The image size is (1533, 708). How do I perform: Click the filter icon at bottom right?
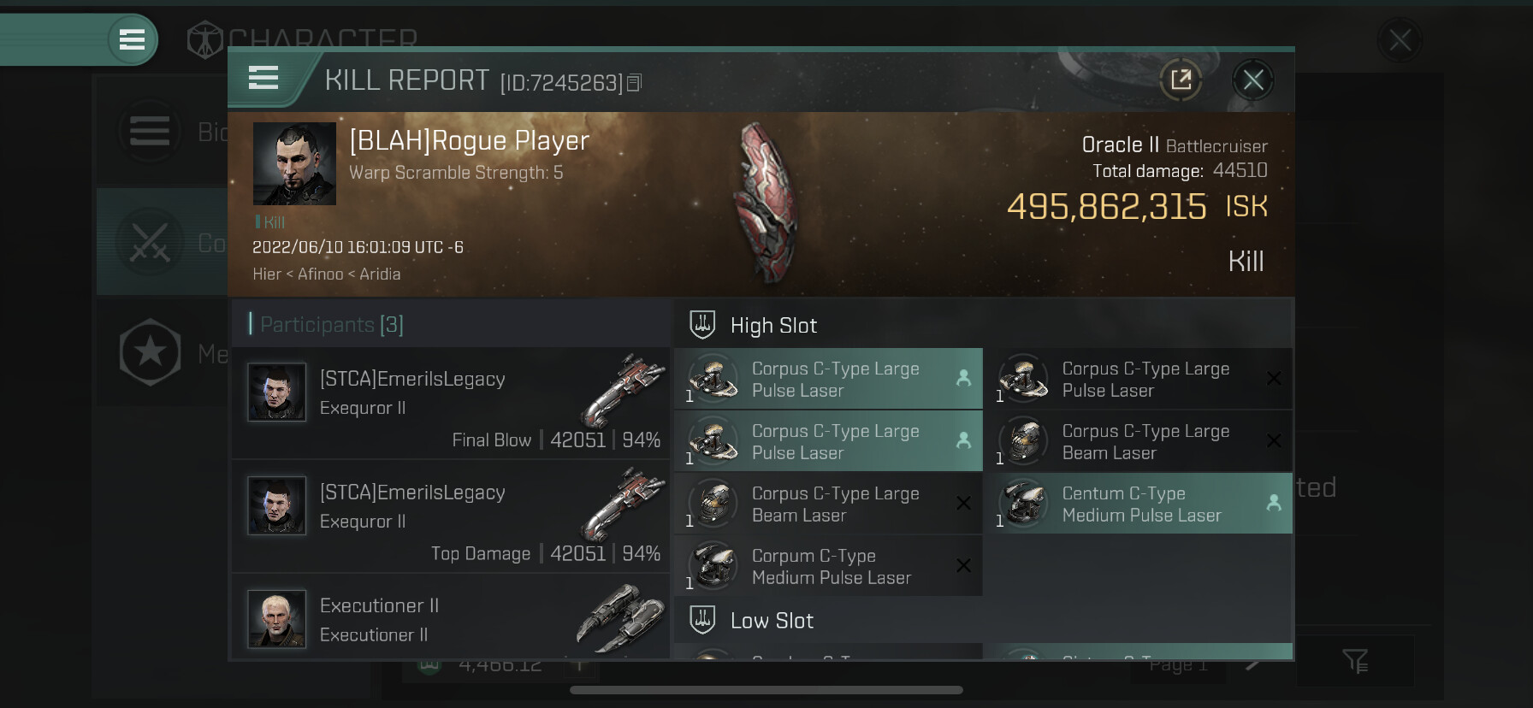(1355, 661)
